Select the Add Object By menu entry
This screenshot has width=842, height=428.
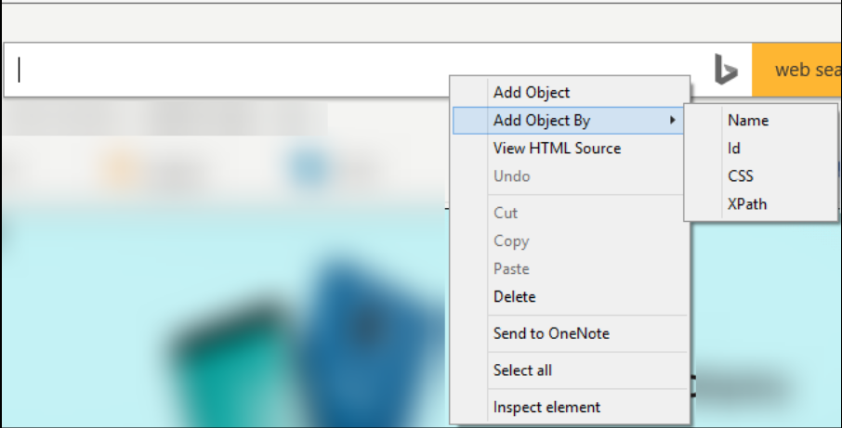click(x=542, y=120)
